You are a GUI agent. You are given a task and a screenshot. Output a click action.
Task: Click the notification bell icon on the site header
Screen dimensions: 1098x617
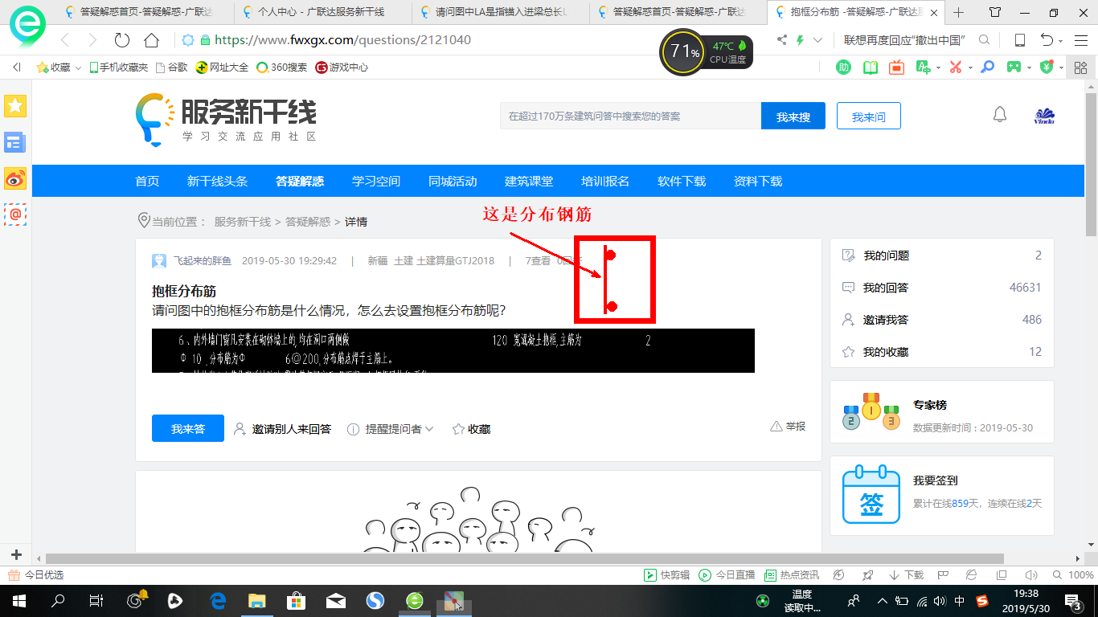coord(1000,115)
